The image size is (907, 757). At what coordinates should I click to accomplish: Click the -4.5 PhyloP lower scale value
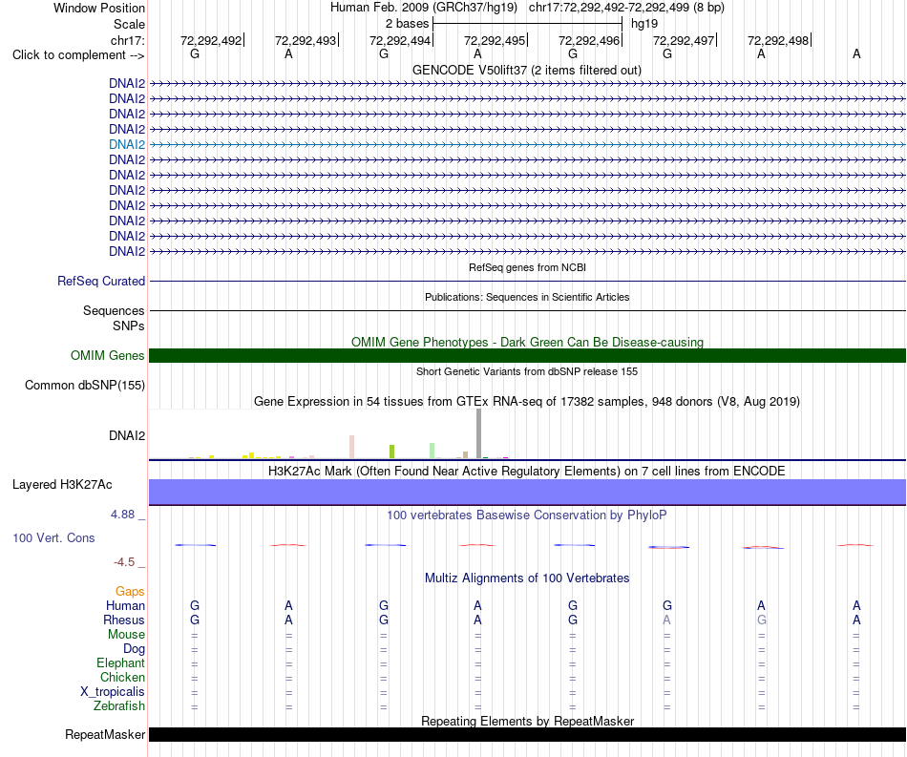pos(124,562)
